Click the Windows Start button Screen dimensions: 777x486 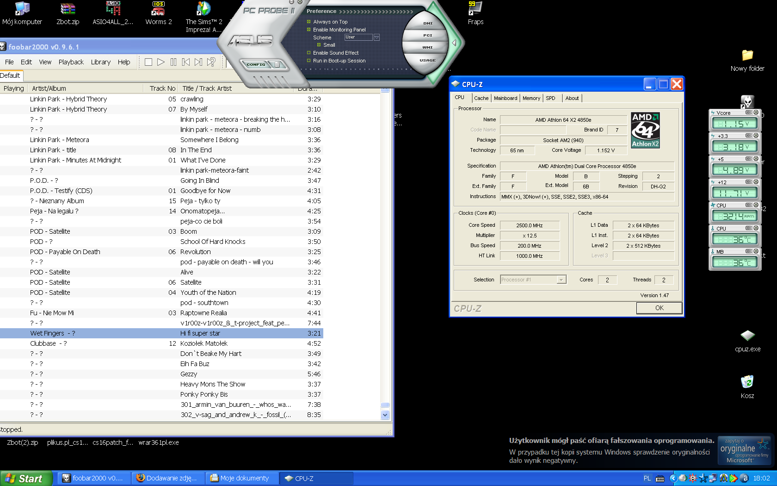click(26, 479)
